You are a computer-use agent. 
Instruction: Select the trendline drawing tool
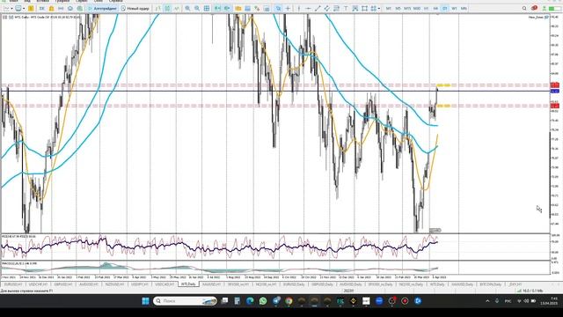pos(318,8)
